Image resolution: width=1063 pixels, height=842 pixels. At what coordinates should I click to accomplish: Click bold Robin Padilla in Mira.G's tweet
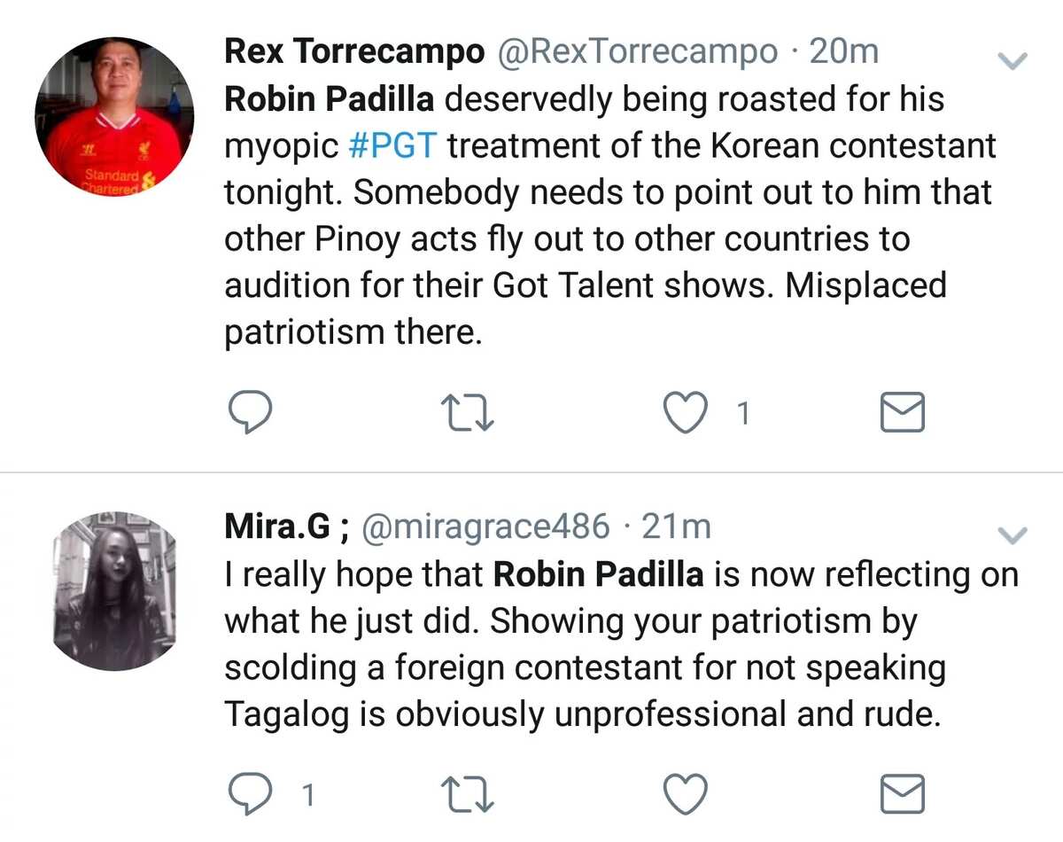click(598, 573)
